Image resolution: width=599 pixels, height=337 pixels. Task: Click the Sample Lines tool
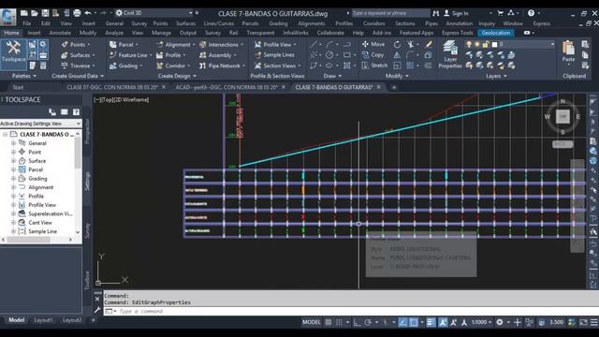tap(274, 55)
